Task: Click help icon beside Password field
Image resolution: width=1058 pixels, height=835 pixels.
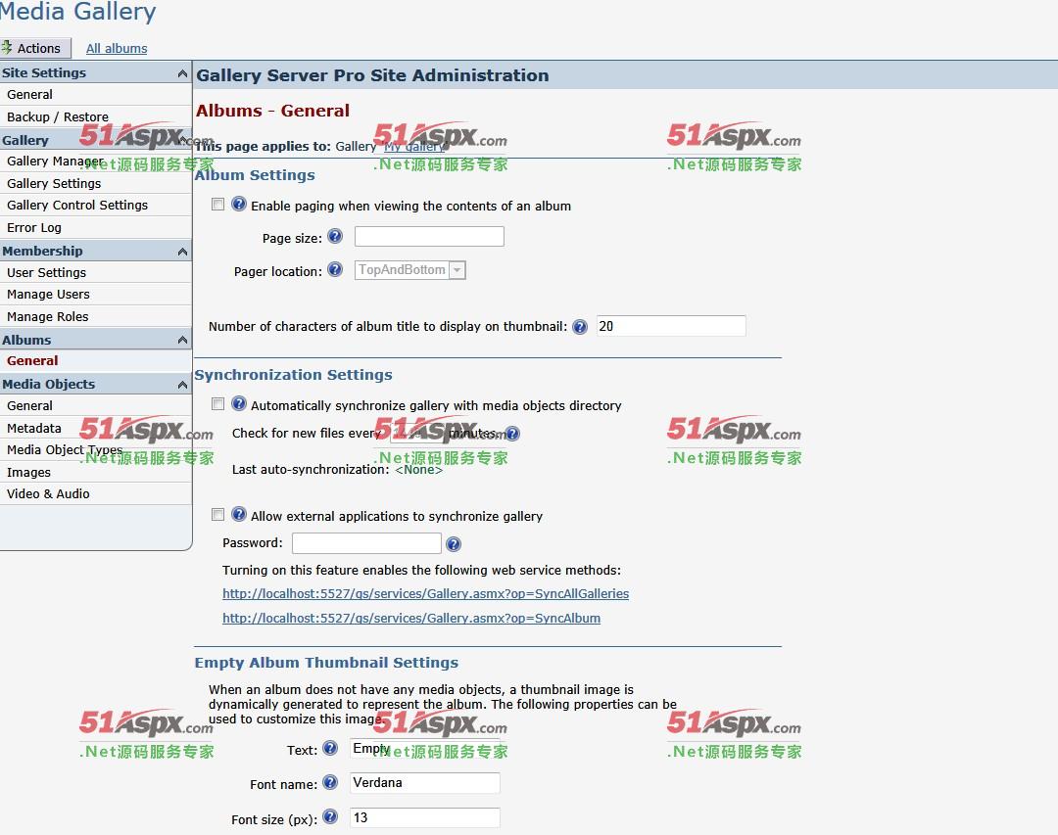Action: tap(454, 543)
